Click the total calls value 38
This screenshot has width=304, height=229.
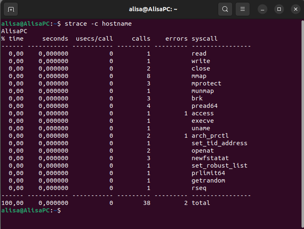(147, 203)
